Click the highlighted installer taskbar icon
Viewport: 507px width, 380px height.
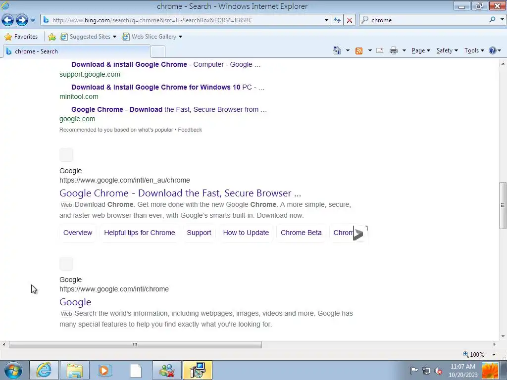pos(198,370)
